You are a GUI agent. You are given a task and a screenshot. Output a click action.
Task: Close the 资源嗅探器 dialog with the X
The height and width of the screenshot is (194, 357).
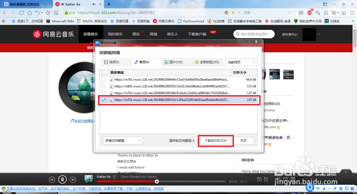[256, 42]
